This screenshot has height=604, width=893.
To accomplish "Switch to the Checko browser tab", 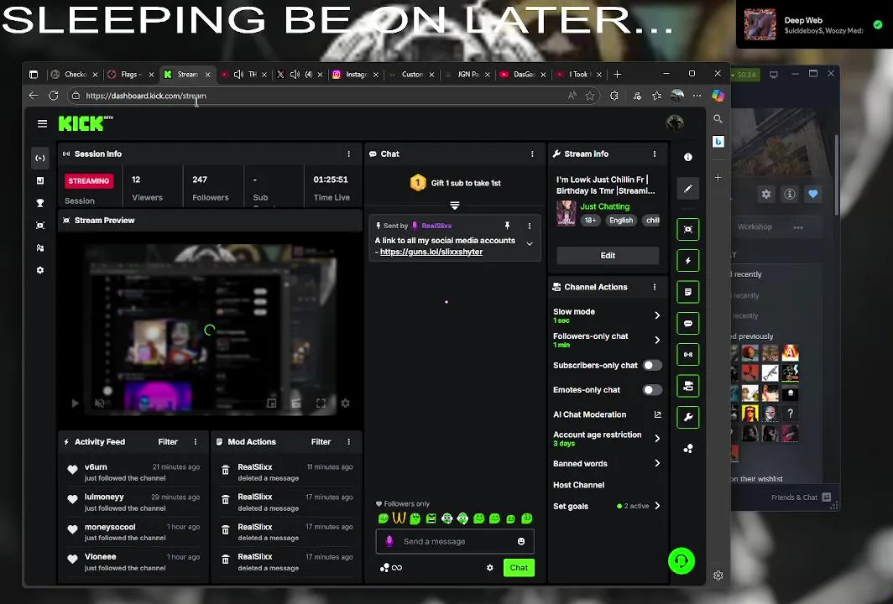I will pos(74,74).
